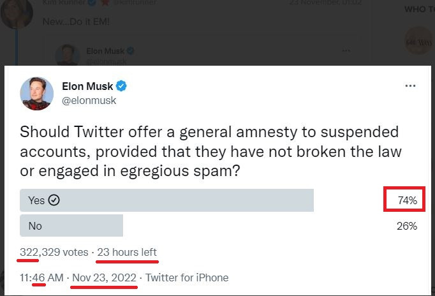Click the Gbr Wins suggested account avatar
Viewport: 435px width, 296px height.
420,40
